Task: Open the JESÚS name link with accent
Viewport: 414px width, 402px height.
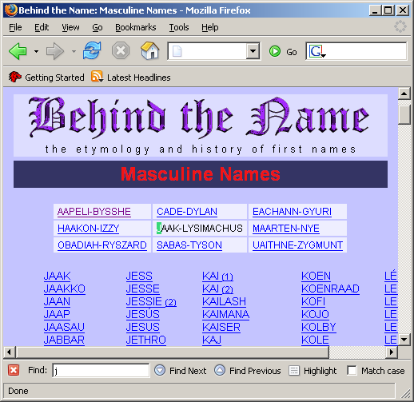Action: [x=143, y=314]
